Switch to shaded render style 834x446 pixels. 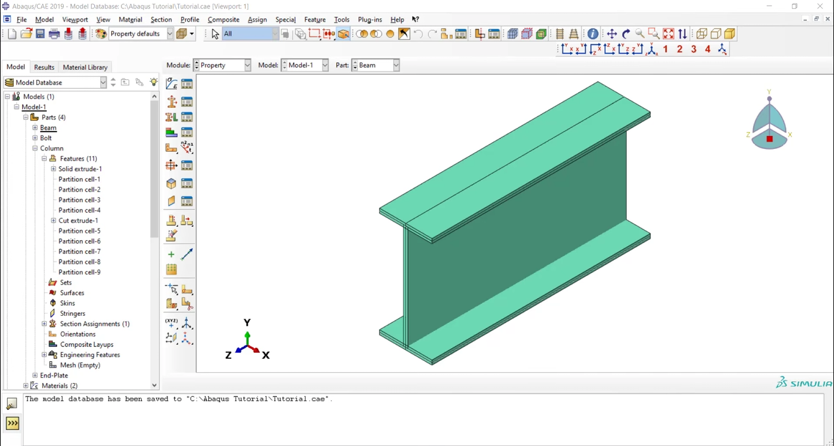[730, 34]
